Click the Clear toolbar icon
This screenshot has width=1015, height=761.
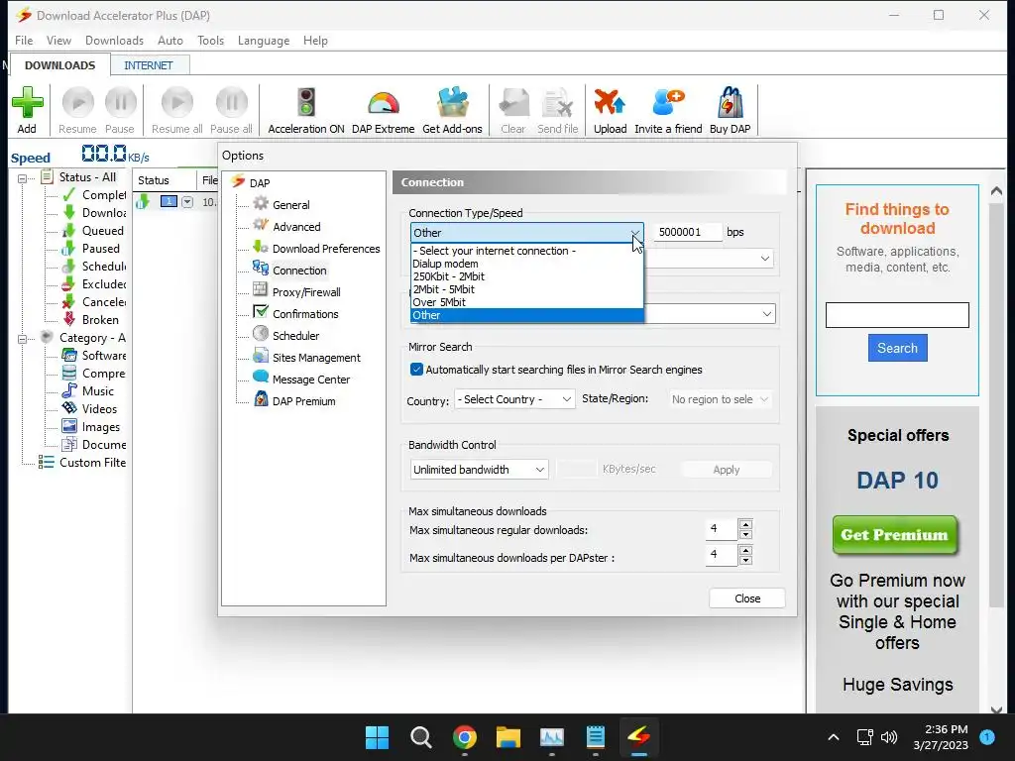pyautogui.click(x=514, y=103)
